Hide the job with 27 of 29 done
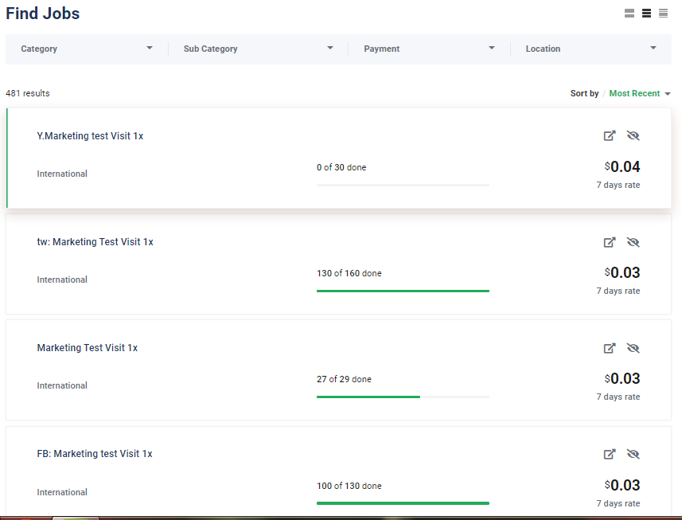Image resolution: width=682 pixels, height=520 pixels. [633, 348]
